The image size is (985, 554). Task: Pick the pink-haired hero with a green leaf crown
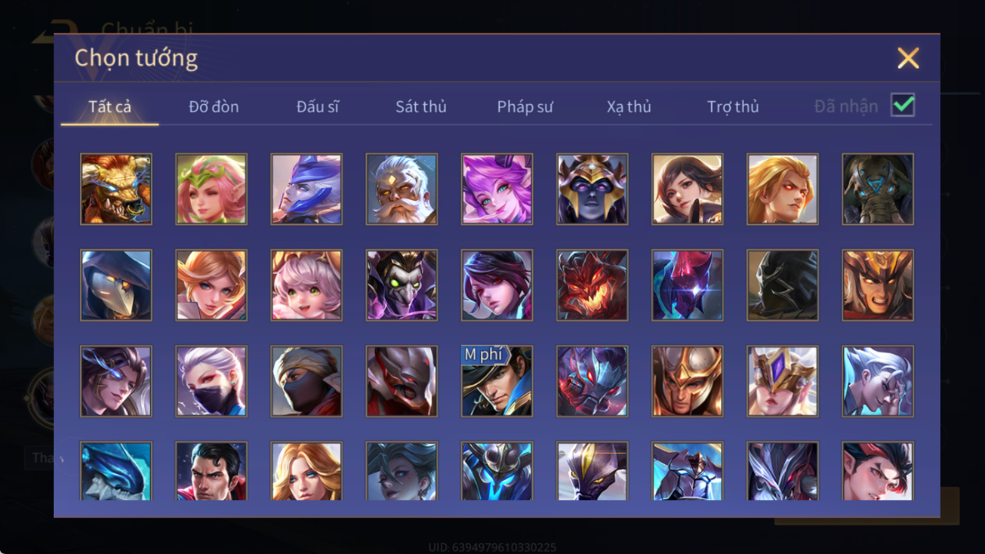coord(211,189)
